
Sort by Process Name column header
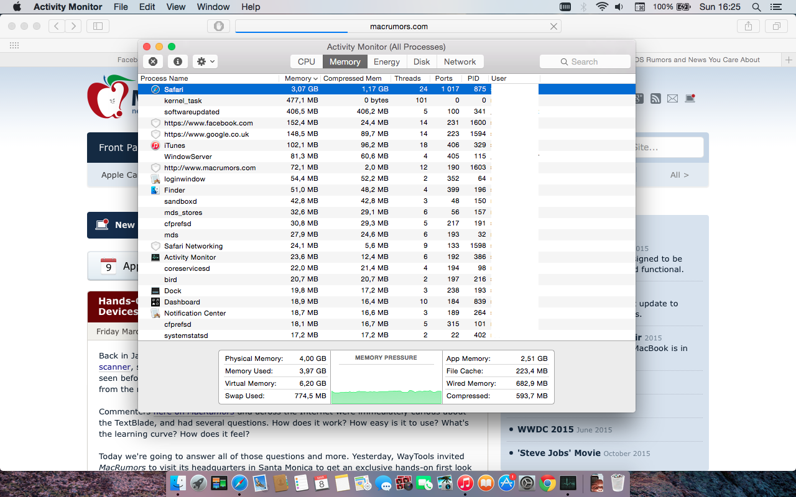tap(208, 78)
